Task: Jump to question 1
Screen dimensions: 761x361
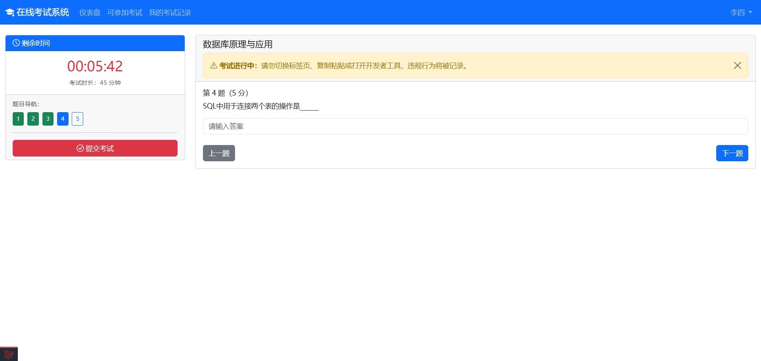Action: click(x=18, y=119)
